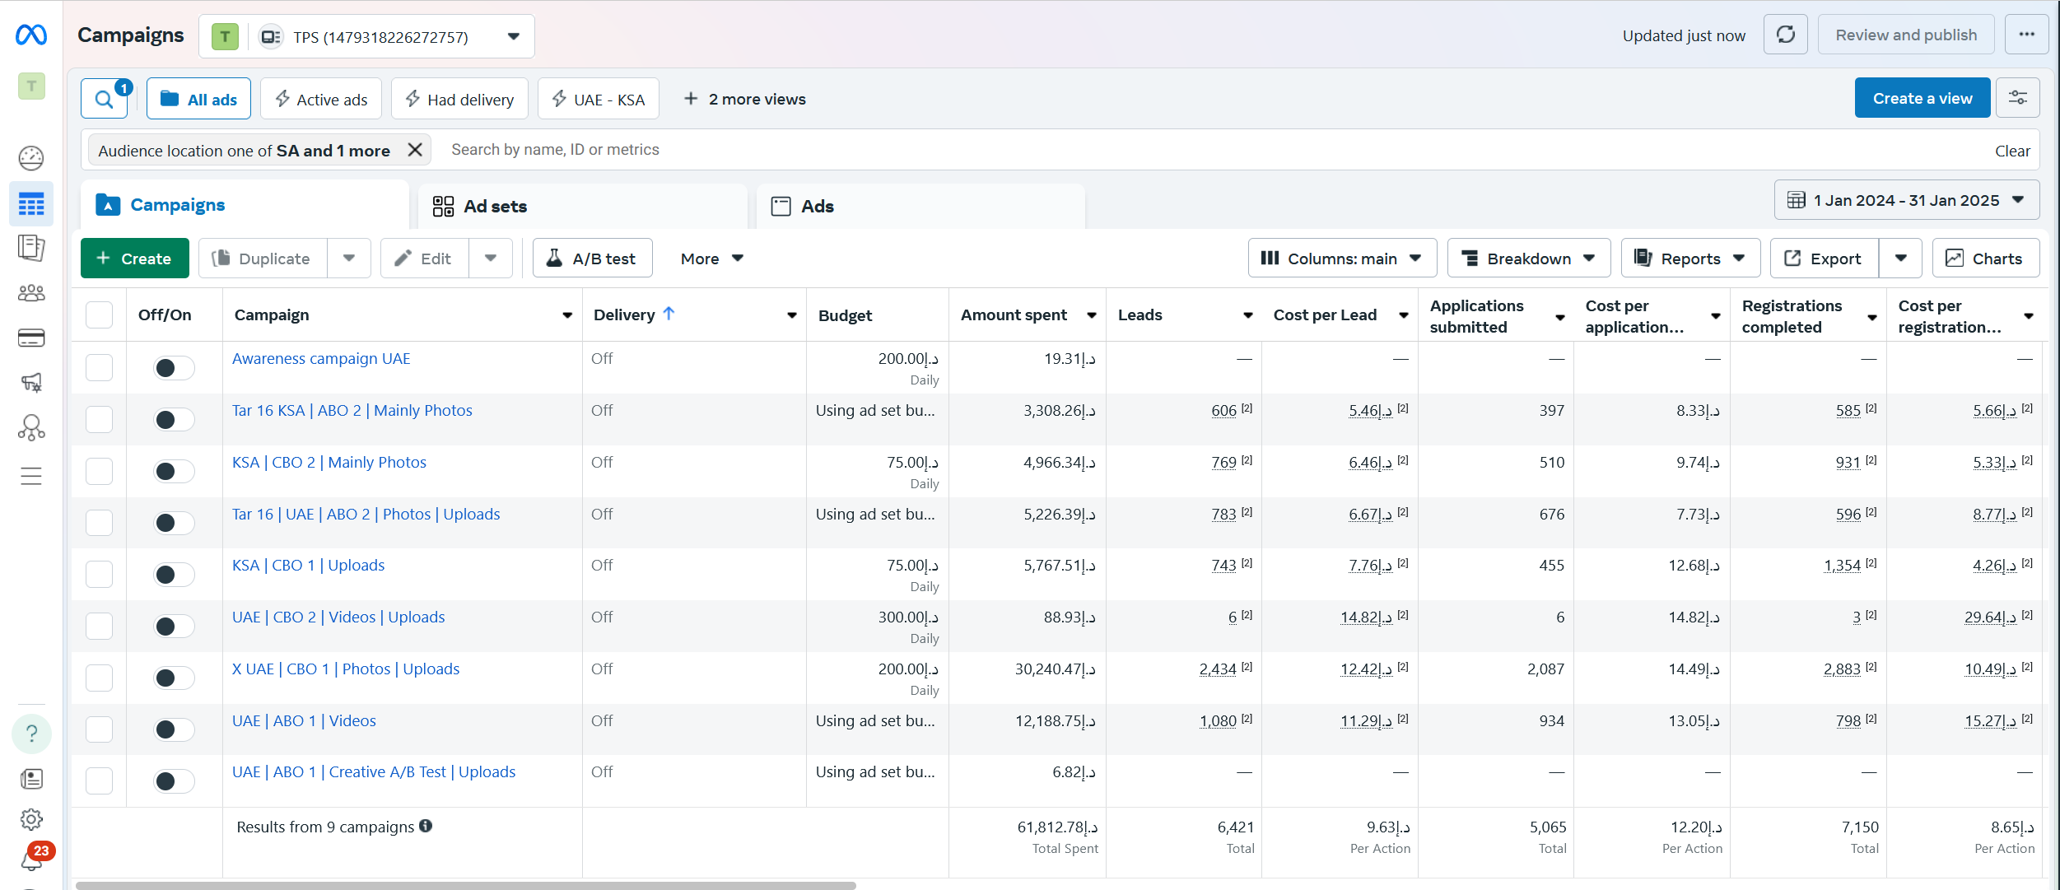Open the three-dot more options menu
The image size is (2060, 890).
pyautogui.click(x=2026, y=35)
